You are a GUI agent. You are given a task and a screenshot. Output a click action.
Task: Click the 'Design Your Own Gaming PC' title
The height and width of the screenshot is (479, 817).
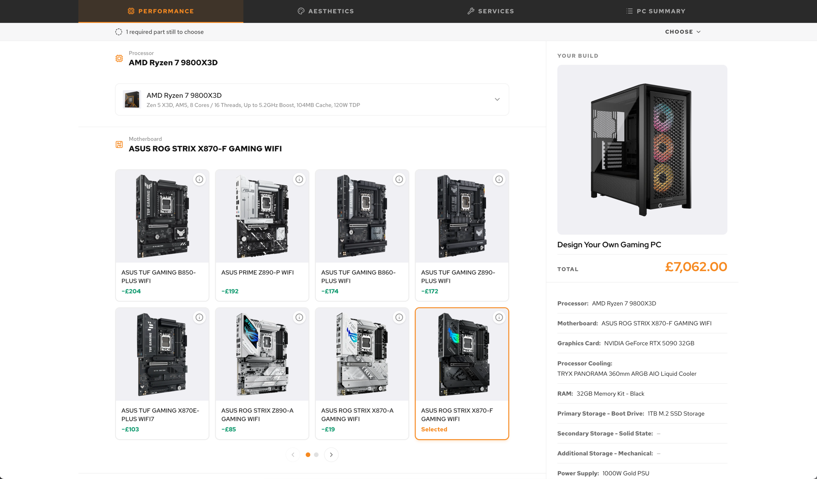pos(609,245)
